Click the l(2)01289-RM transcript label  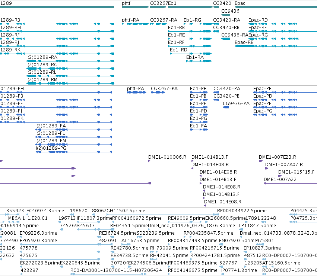pyautogui.click(x=42, y=80)
